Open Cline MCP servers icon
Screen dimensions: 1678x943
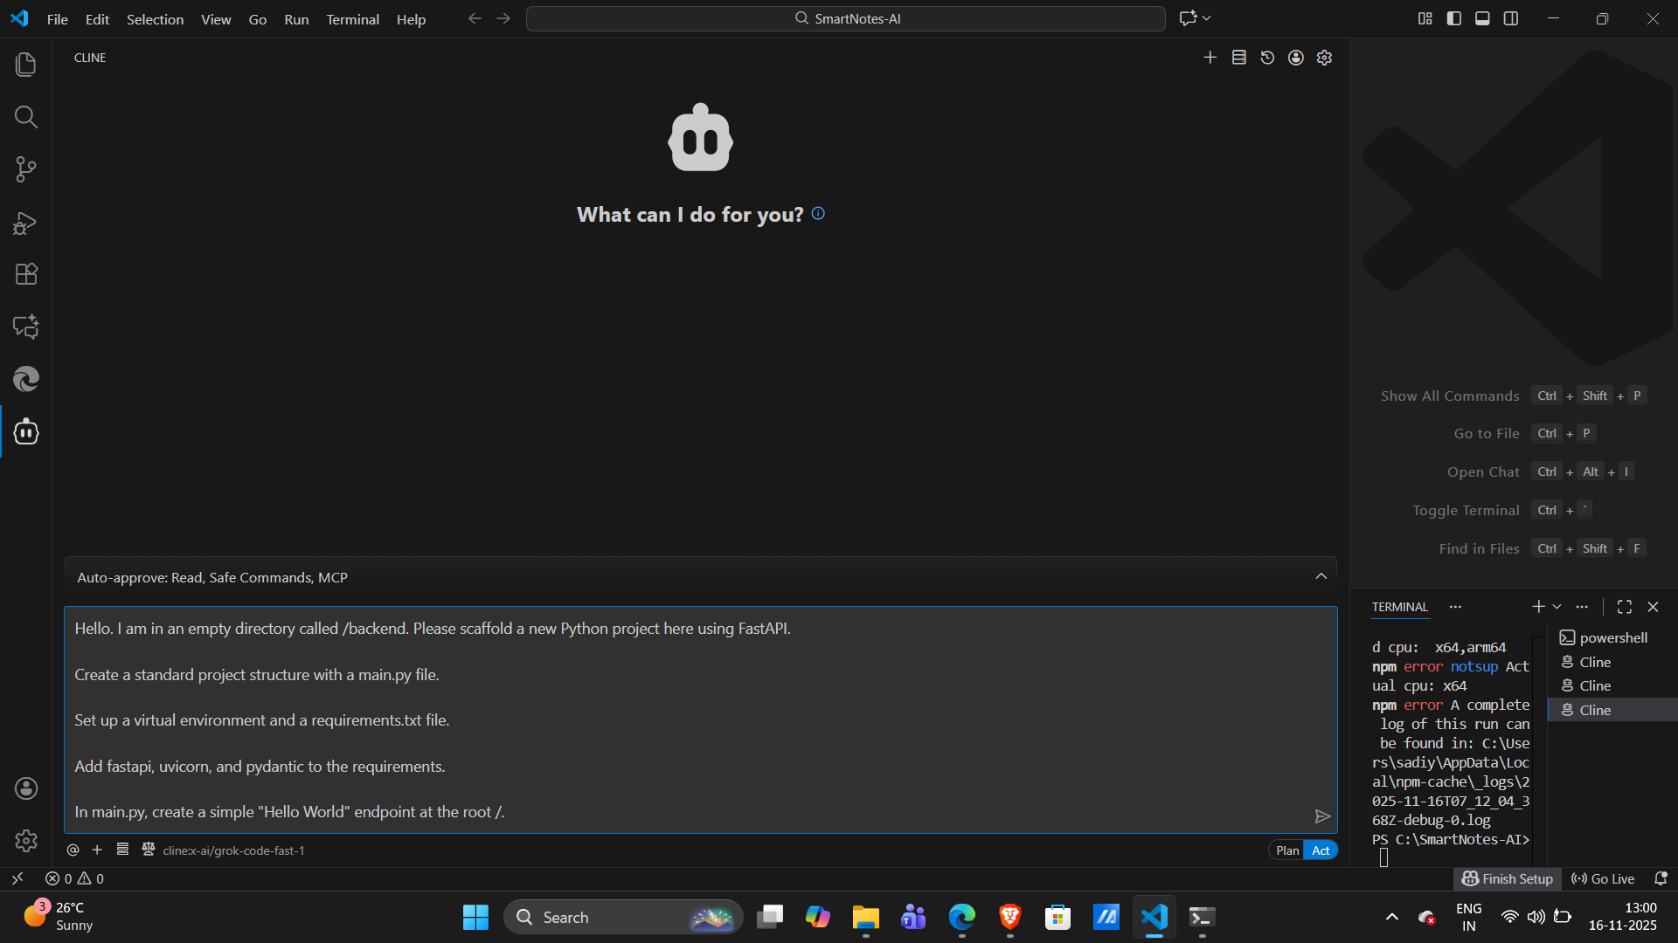coord(1238,58)
